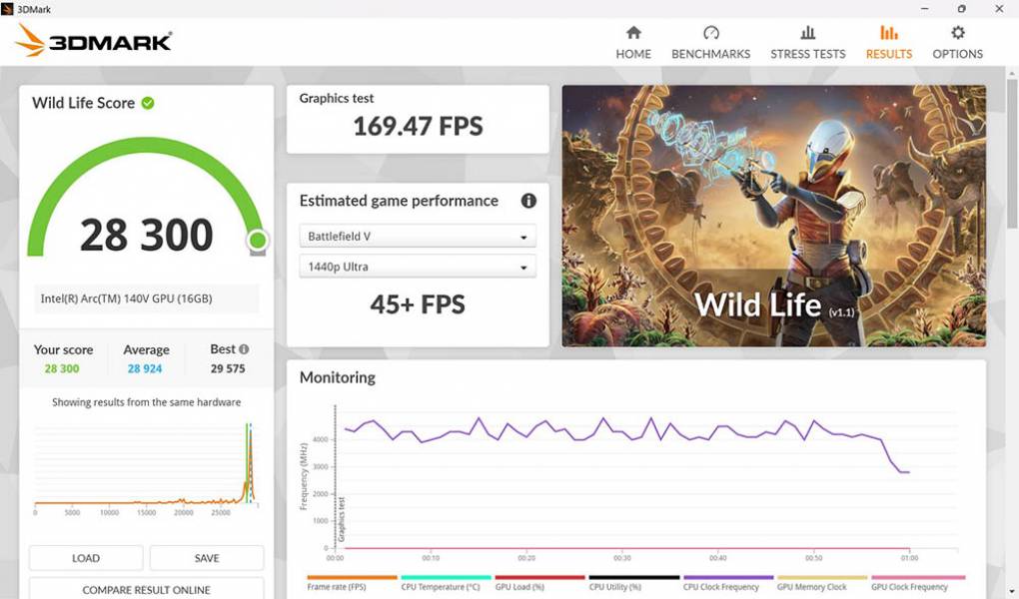Click the LOAD button
1019x599 pixels.
coord(86,558)
